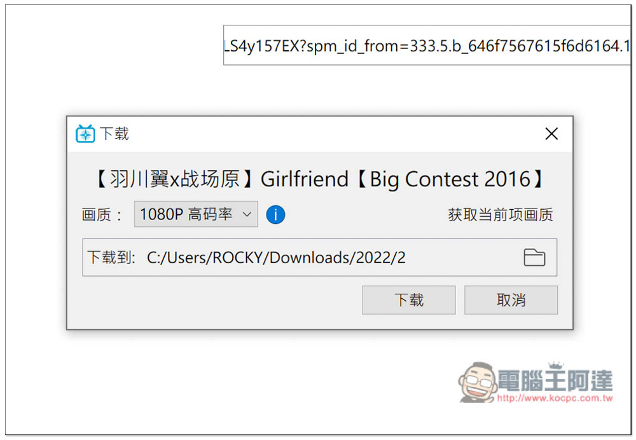This screenshot has width=636, height=440.
Task: Click the http://www.kocpc.com.tw watermark URL
Action: pos(555,398)
